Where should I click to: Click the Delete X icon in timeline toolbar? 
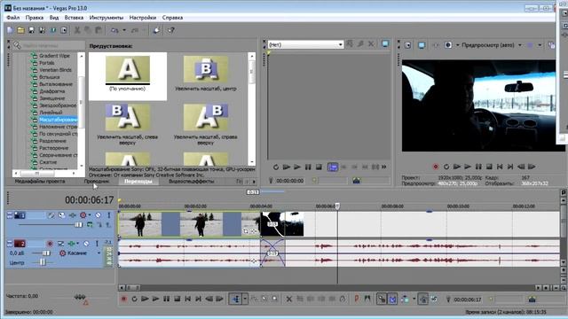tap(289, 299)
